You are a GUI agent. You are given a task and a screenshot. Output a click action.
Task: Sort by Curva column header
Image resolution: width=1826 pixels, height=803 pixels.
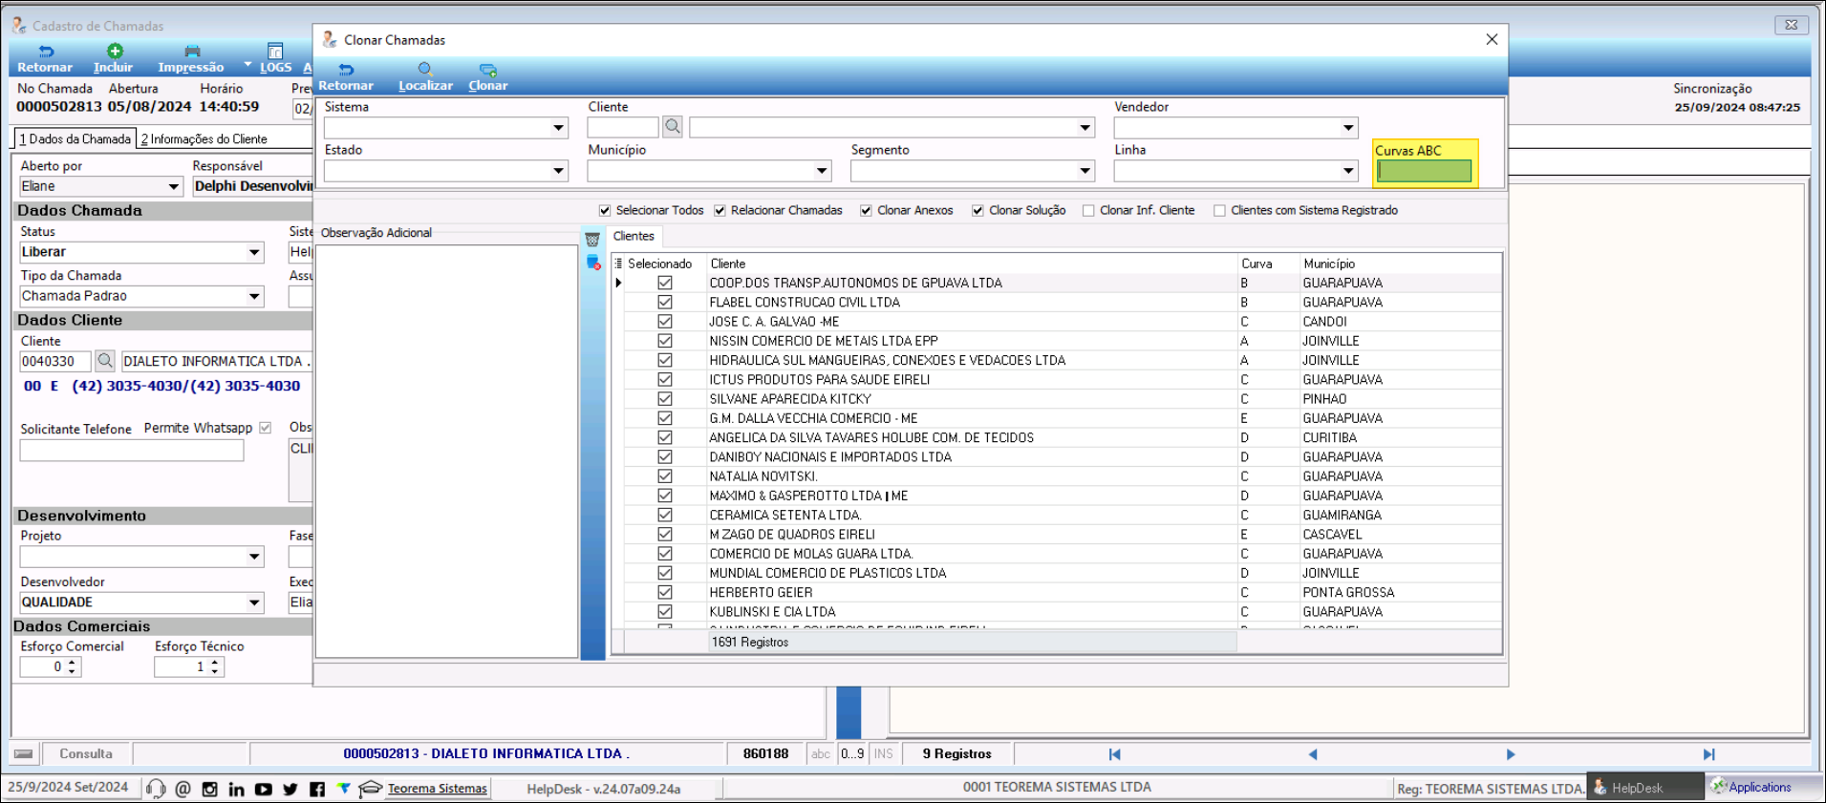pos(1267,264)
